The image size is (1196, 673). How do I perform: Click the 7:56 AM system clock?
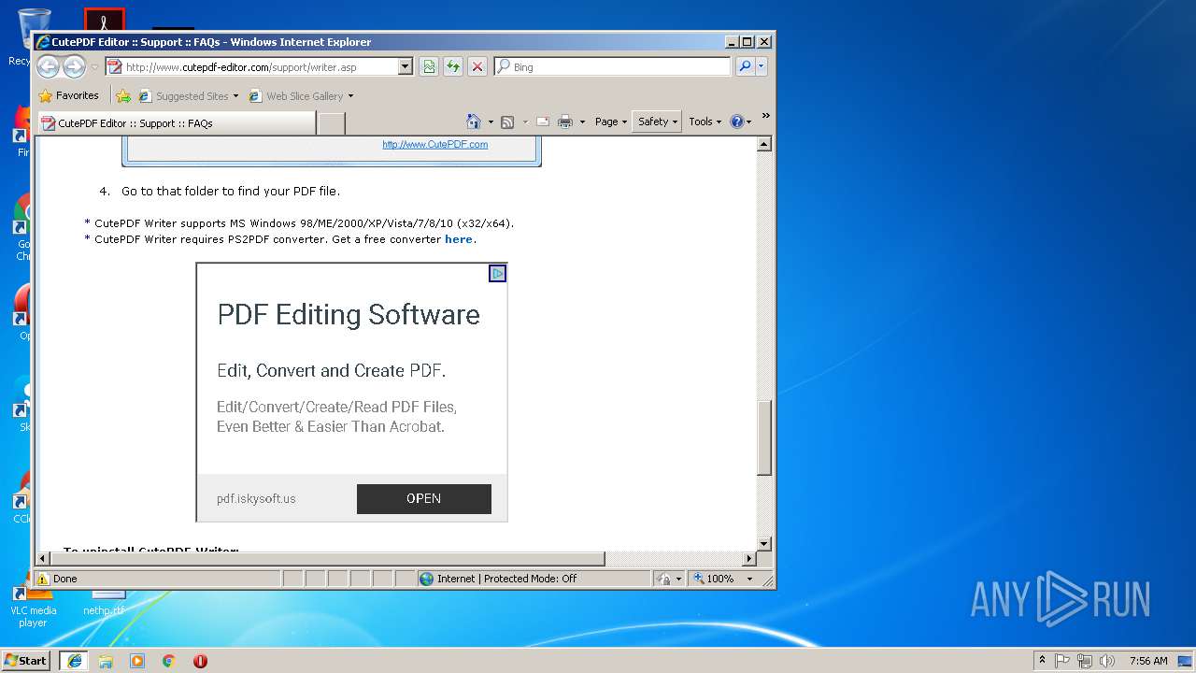click(x=1148, y=661)
